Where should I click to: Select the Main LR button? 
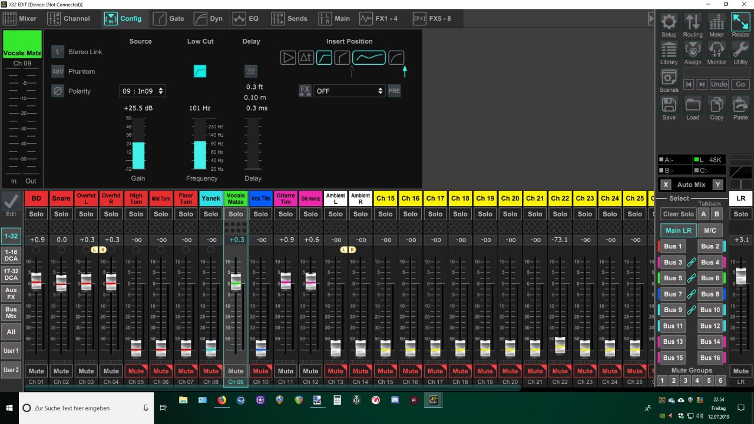(678, 231)
